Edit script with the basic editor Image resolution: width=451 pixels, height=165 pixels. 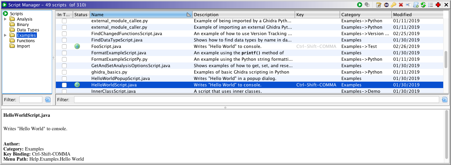click(379, 5)
